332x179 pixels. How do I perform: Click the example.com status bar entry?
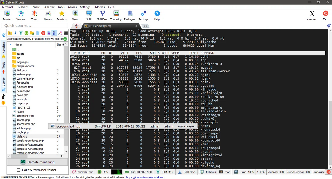pyautogui.click(x=82, y=172)
